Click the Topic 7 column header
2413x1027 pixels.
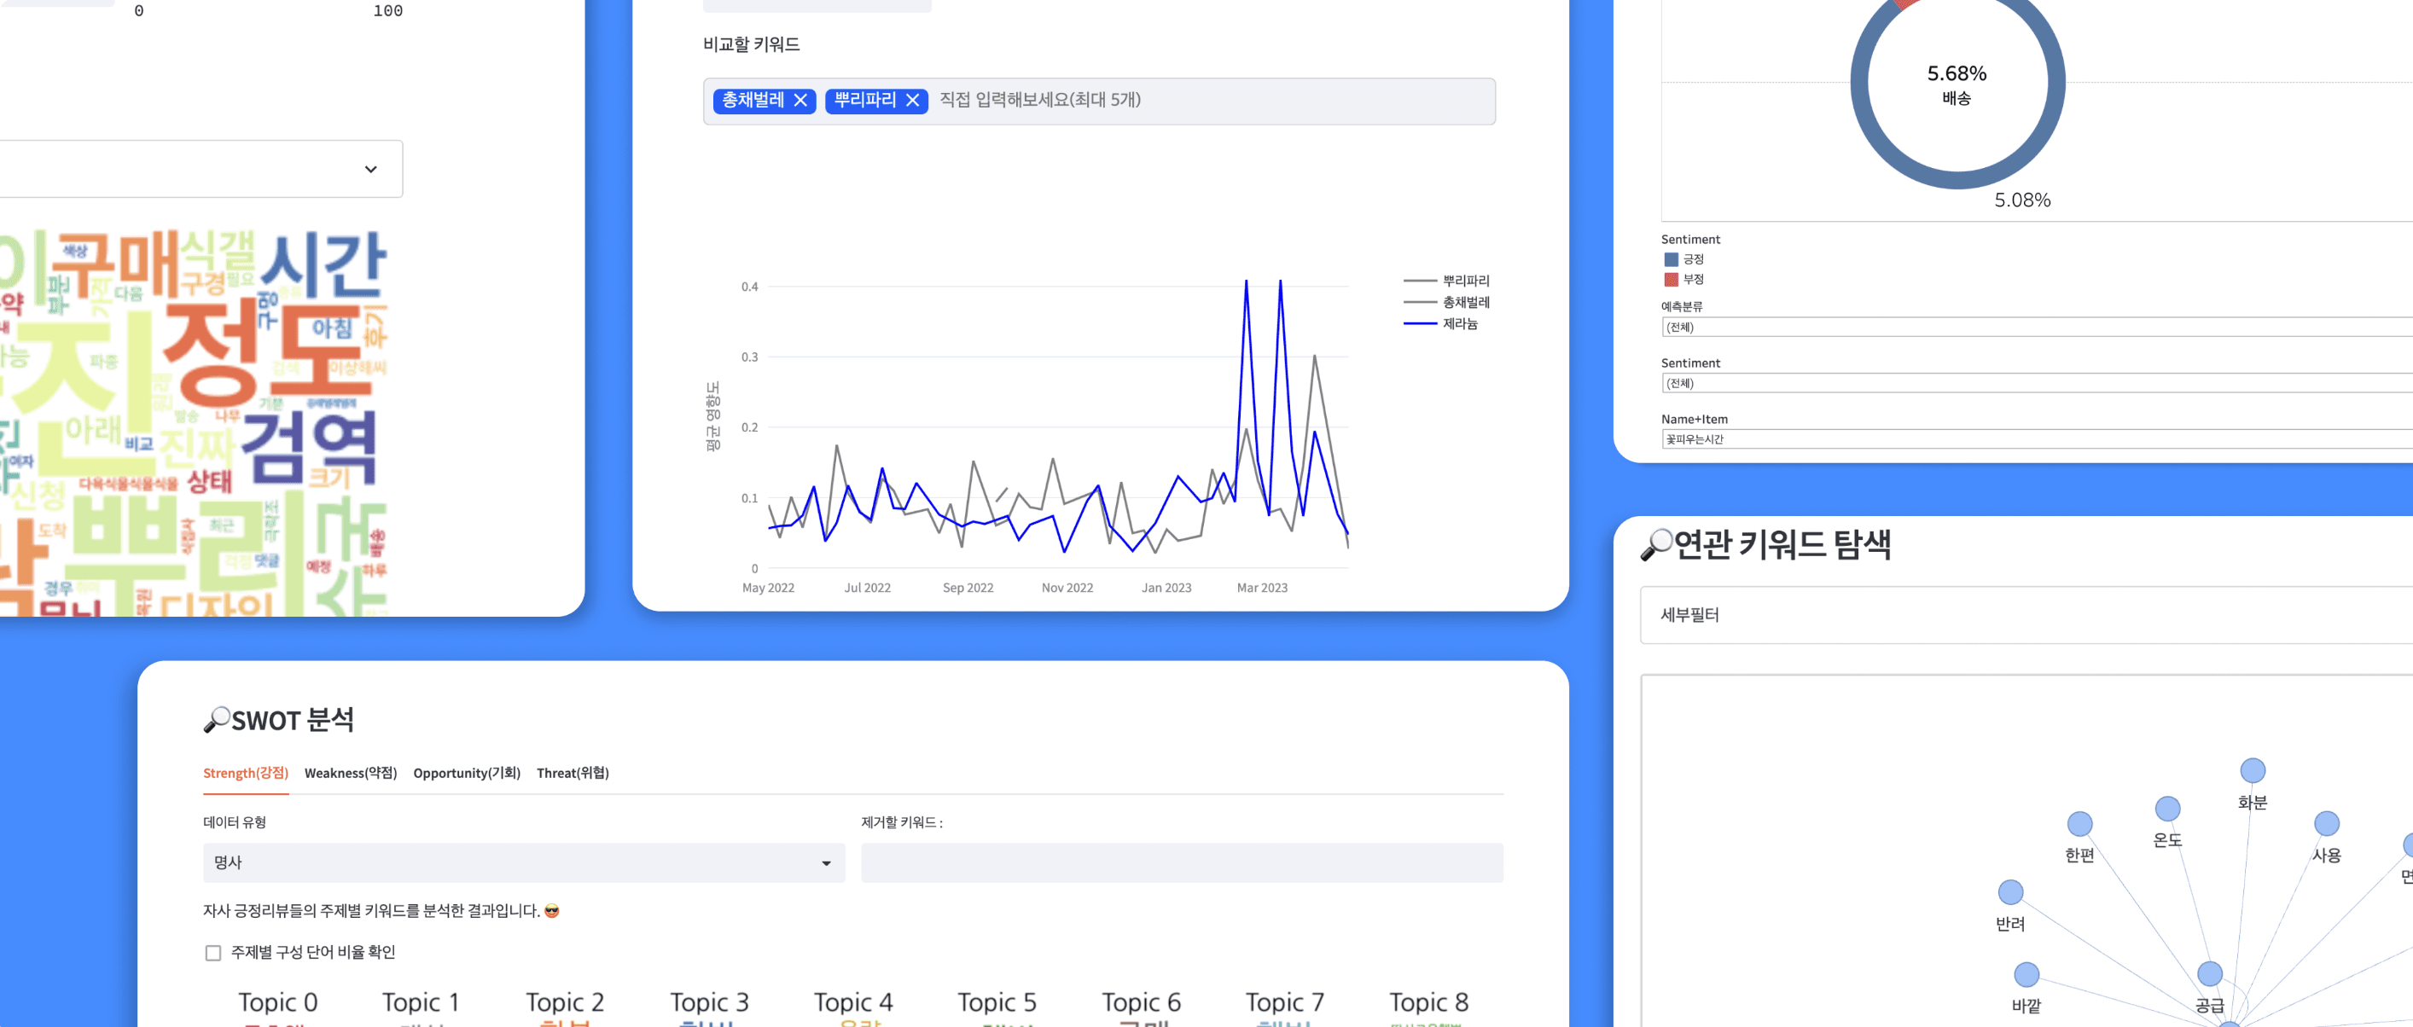(x=1284, y=1002)
